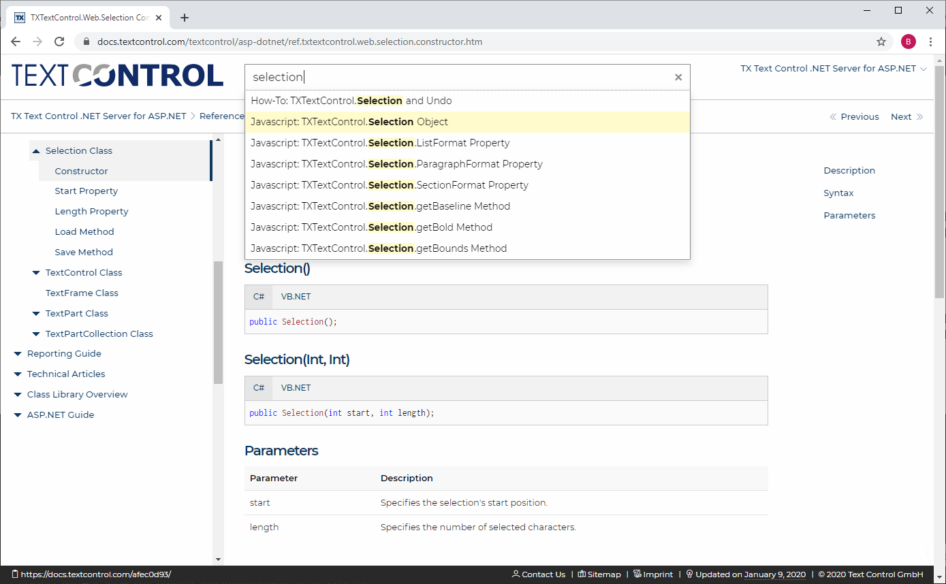Click the browser Forward arrow
The width and height of the screenshot is (946, 584).
[37, 42]
